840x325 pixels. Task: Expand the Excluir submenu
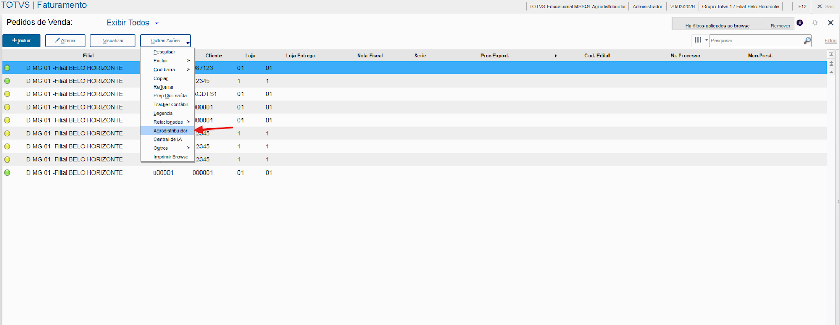[x=167, y=61]
